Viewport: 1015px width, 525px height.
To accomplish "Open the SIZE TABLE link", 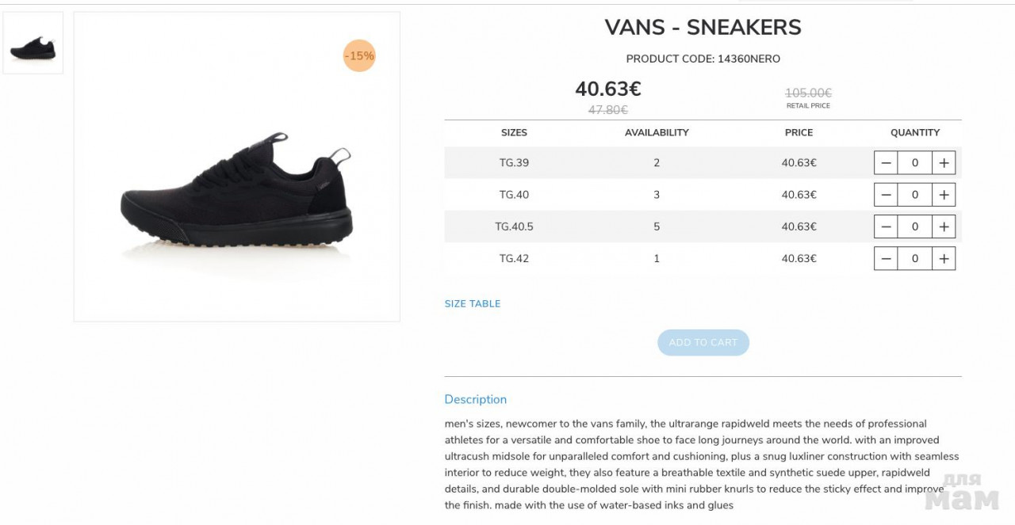I will [x=473, y=304].
